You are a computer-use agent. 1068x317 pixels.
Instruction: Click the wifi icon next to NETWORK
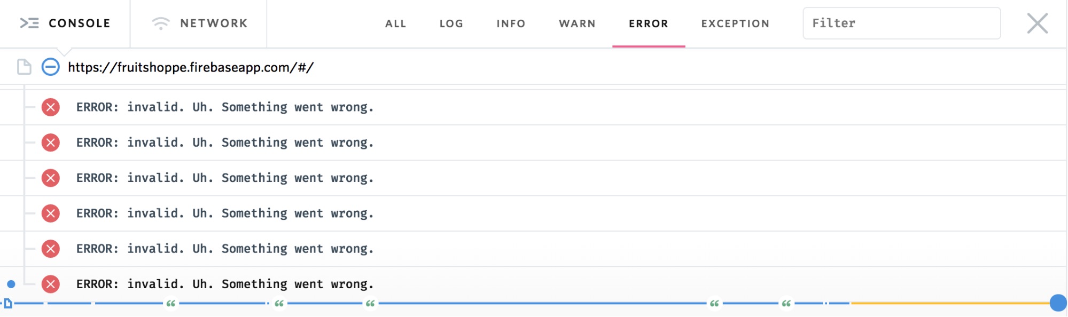point(161,23)
